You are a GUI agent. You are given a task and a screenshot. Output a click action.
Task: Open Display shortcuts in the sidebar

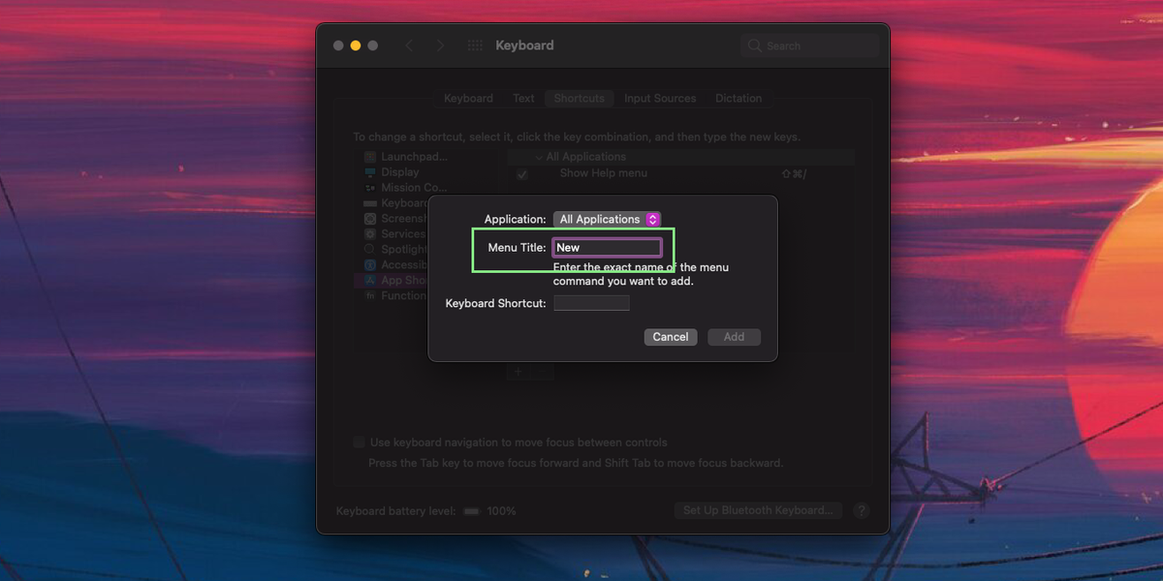399,171
